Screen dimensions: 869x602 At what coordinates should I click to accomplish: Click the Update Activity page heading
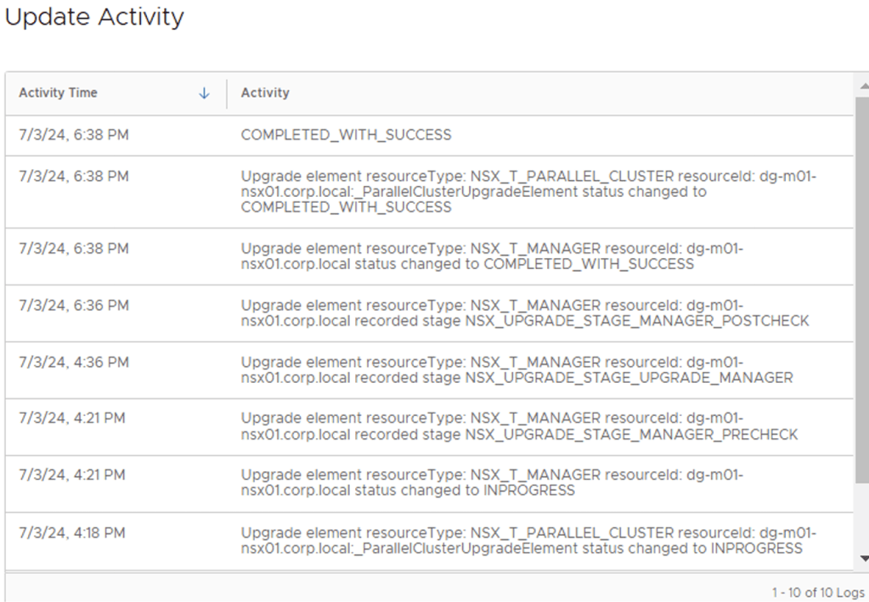click(x=94, y=17)
